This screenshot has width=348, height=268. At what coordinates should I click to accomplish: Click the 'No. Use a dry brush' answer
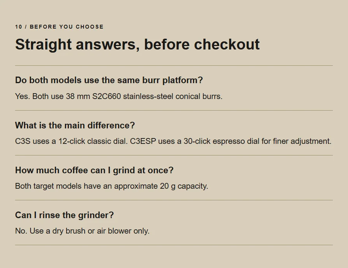(82, 231)
